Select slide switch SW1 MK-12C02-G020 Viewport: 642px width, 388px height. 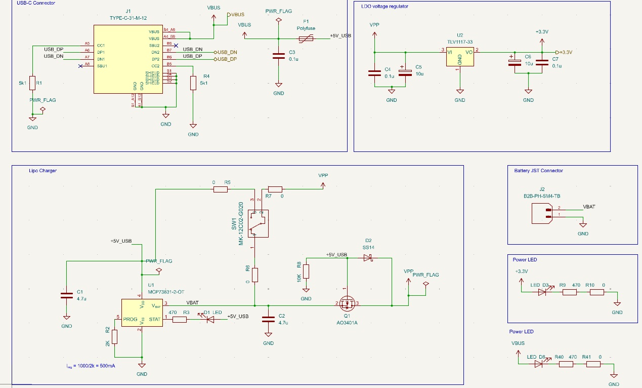coord(259,223)
